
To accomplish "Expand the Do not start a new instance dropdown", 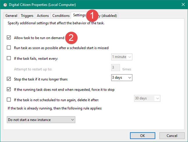I will tap(41, 120).
